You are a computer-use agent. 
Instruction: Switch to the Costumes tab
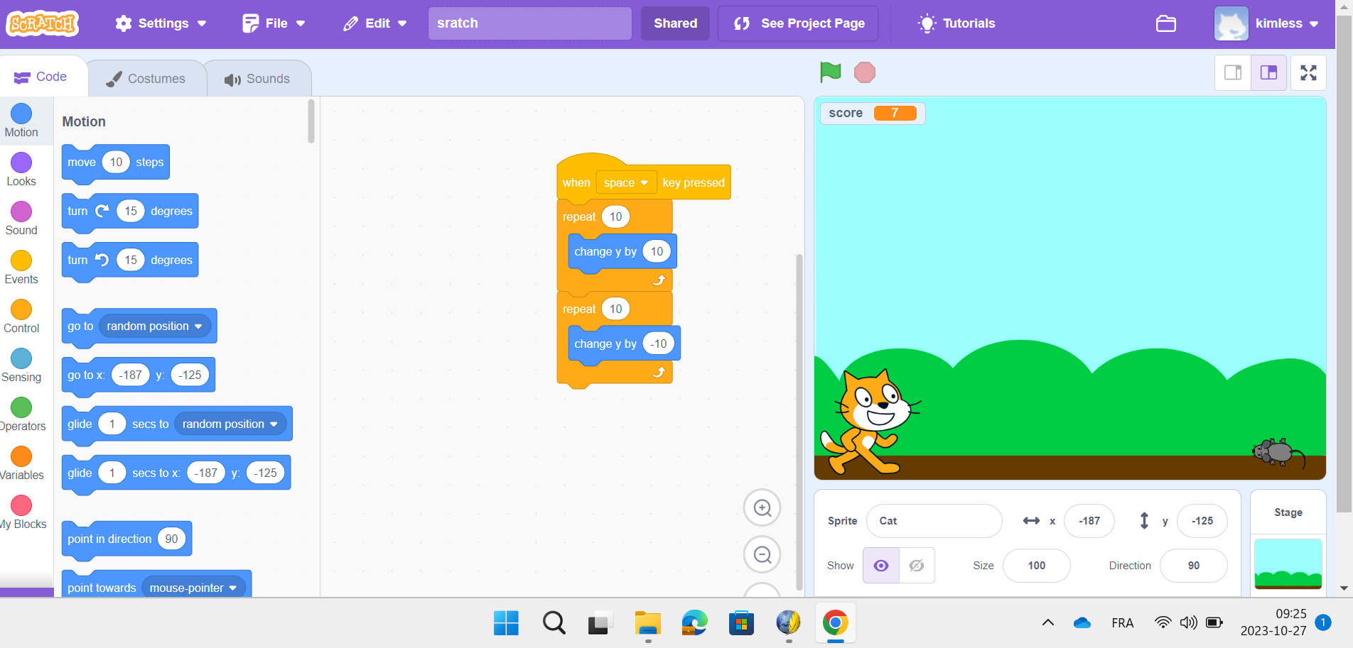point(146,79)
